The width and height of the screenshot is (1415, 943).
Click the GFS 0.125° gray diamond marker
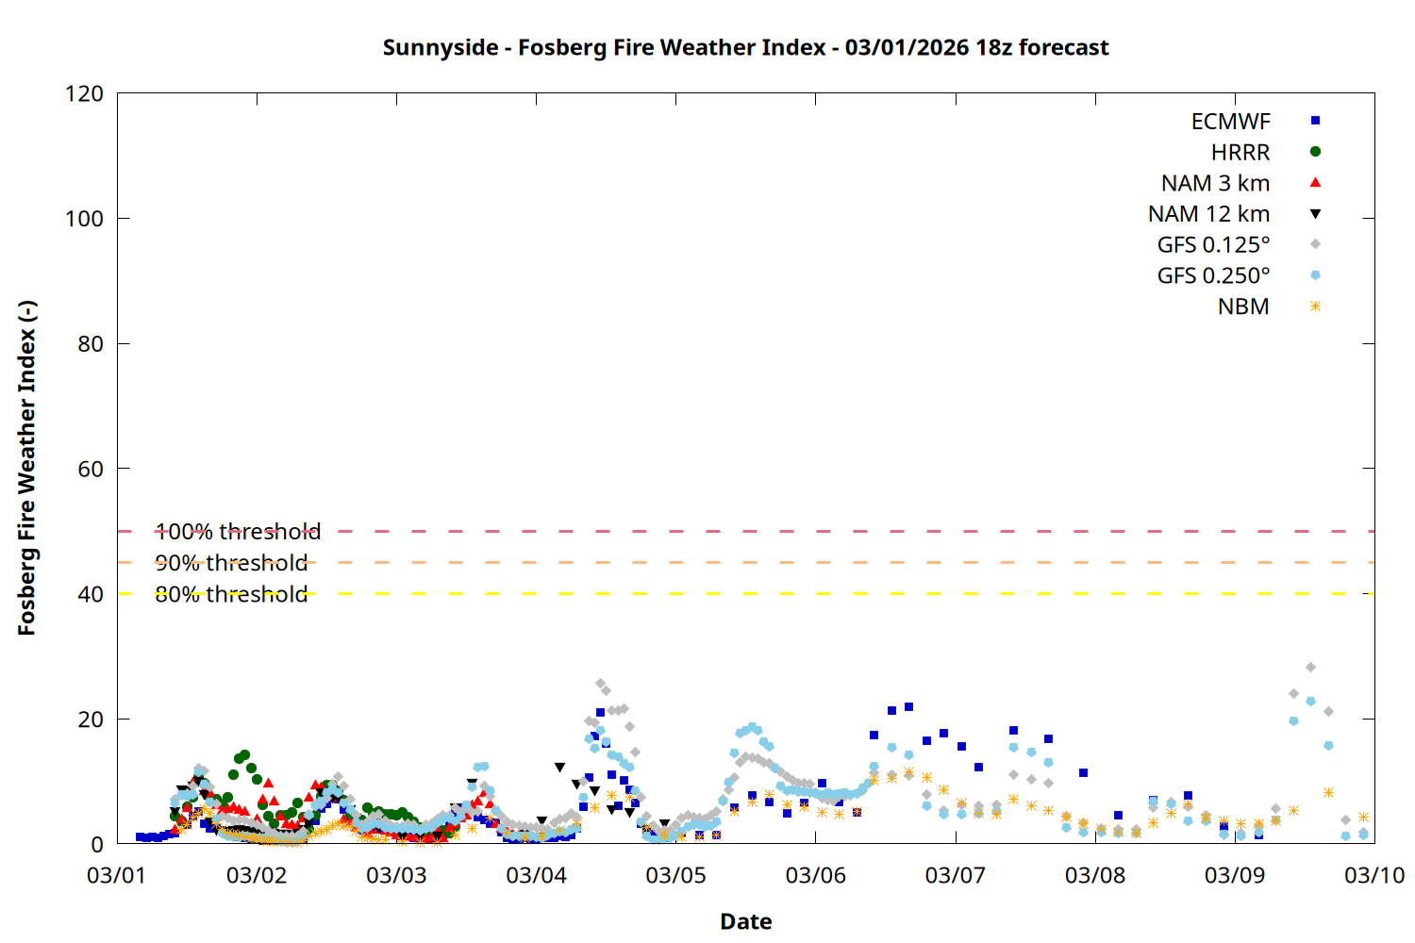tap(1315, 244)
